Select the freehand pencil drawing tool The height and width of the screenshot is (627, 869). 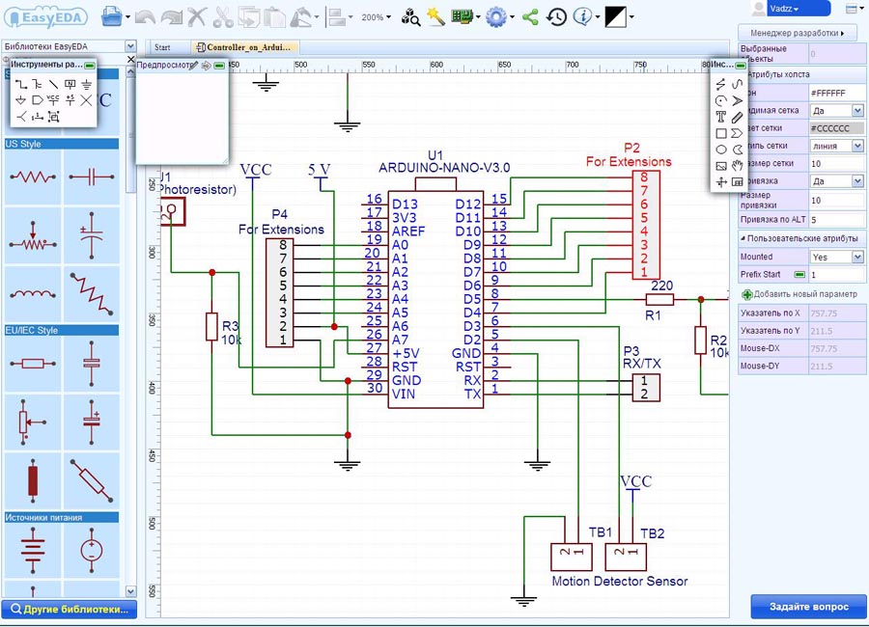[x=737, y=117]
